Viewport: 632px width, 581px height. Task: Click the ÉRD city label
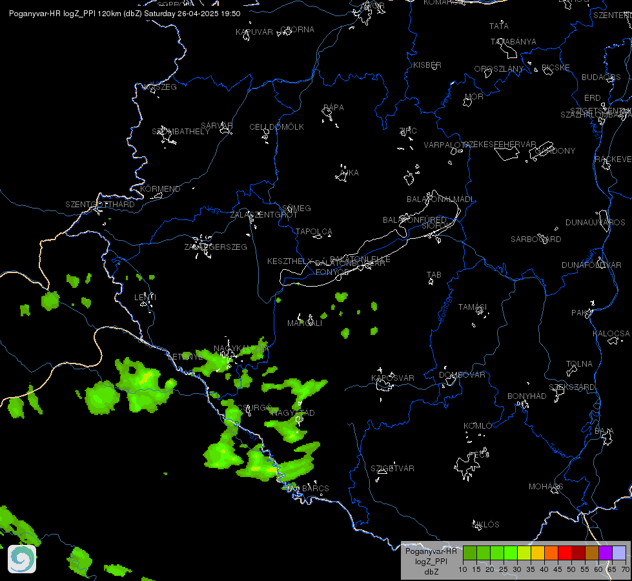point(593,98)
